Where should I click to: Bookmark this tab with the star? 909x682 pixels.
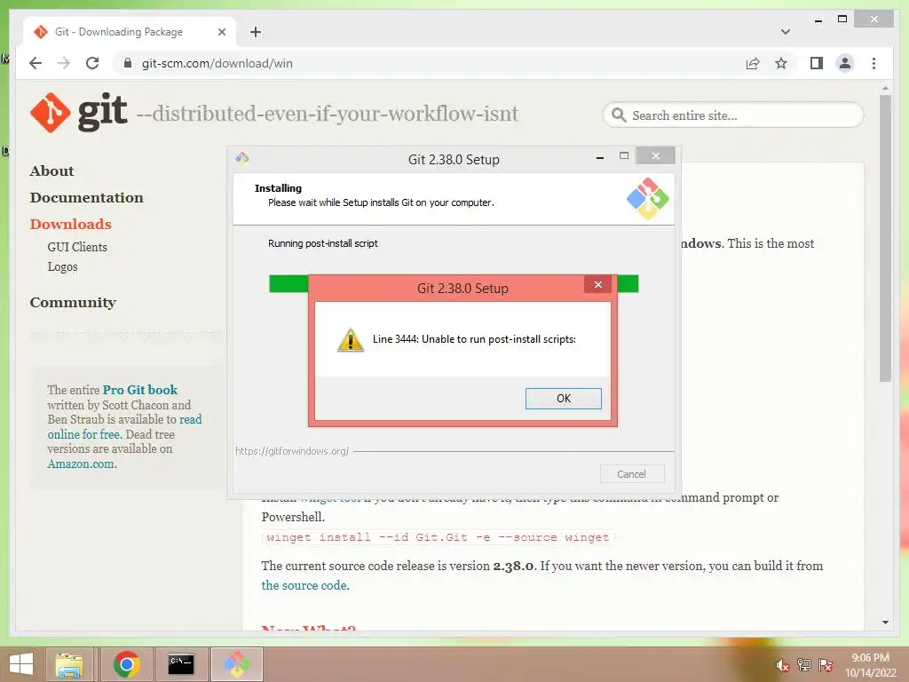tap(781, 63)
